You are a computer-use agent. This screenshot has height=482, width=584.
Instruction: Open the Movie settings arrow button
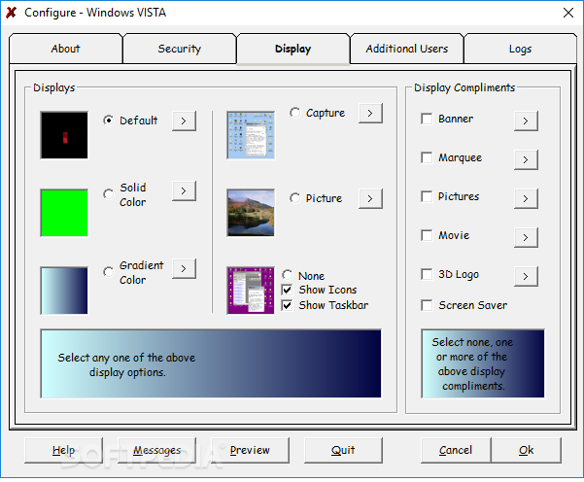(526, 237)
